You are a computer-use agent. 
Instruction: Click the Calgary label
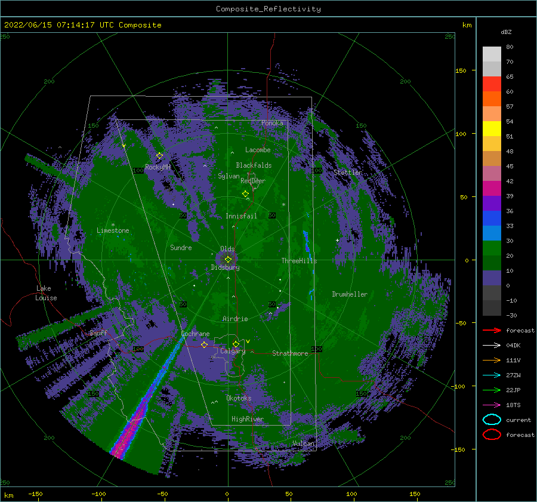pos(233,351)
